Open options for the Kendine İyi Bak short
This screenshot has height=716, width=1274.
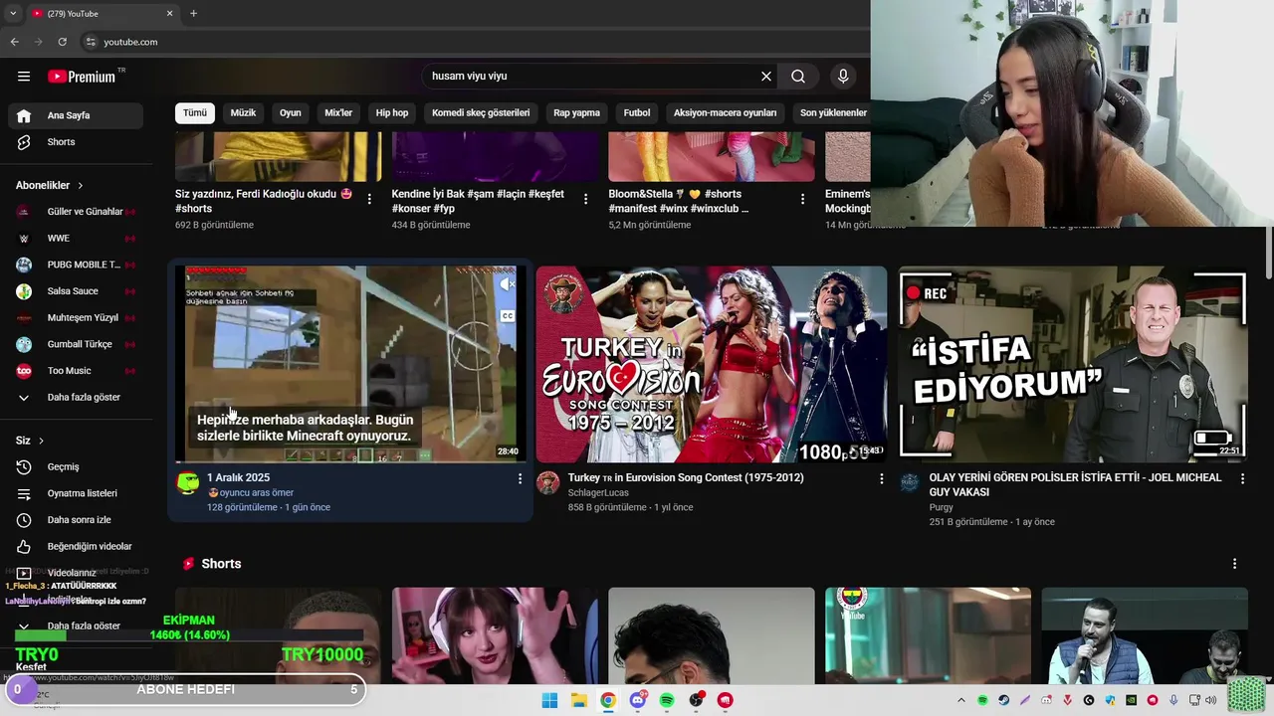point(585,199)
